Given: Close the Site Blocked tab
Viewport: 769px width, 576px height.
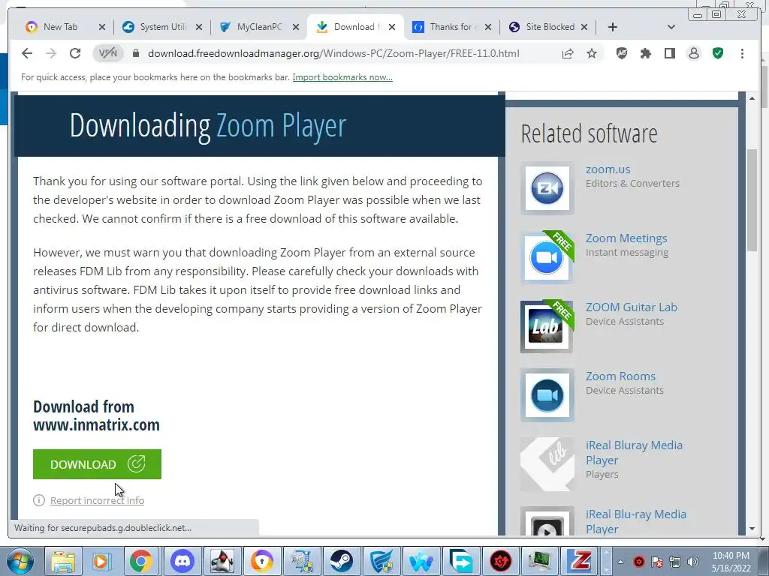Looking at the screenshot, I should [584, 27].
